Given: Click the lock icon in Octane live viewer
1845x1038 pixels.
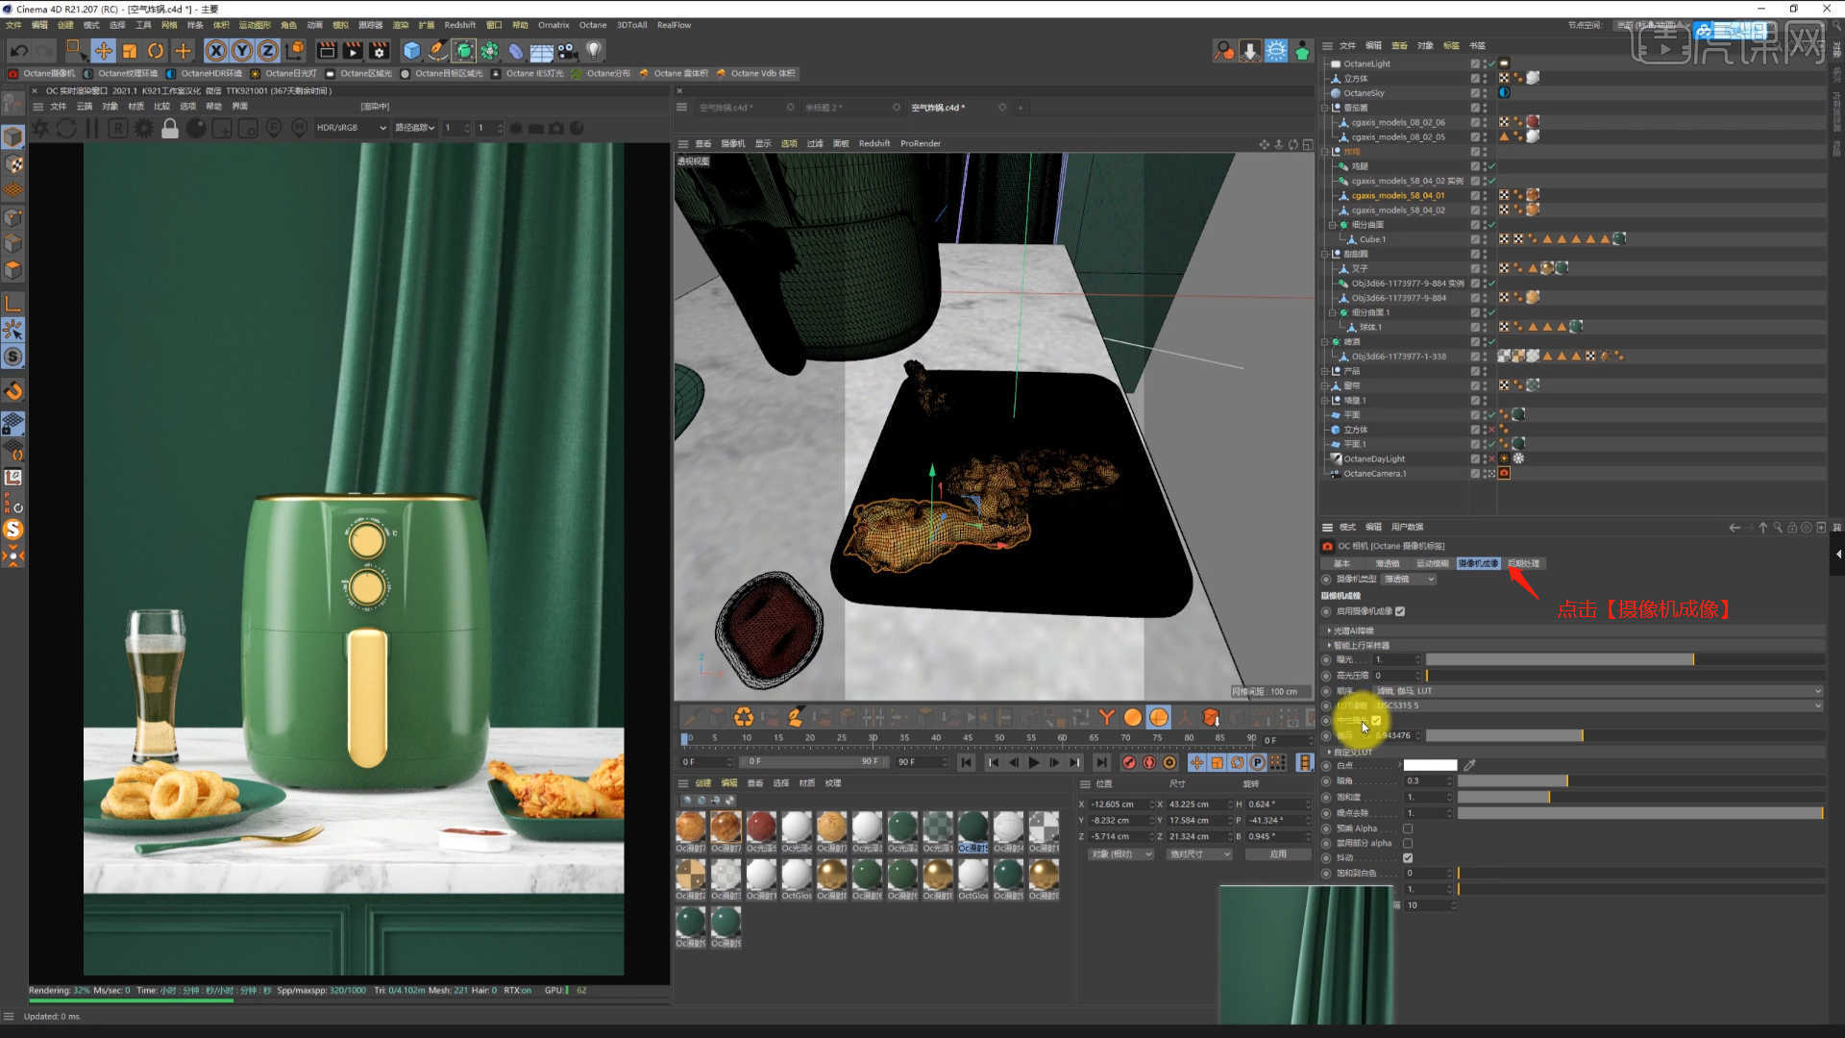Looking at the screenshot, I should point(170,129).
